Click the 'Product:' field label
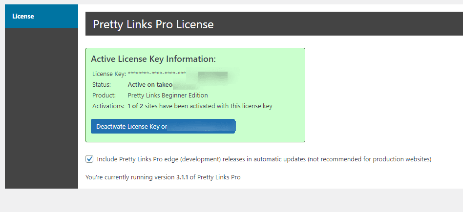This screenshot has width=463, height=212. pyautogui.click(x=104, y=95)
